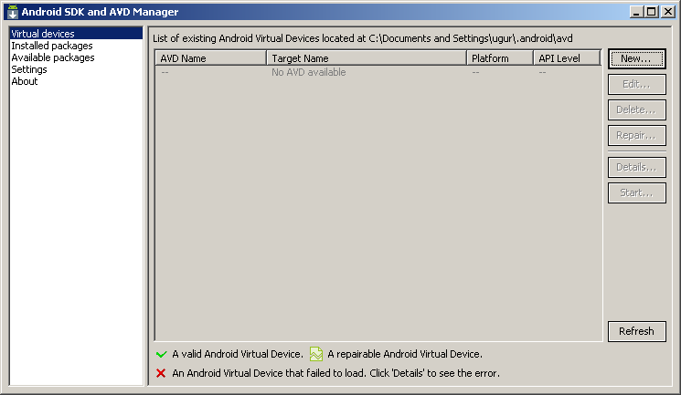
Task: Click the green checkmark valid device icon
Action: (x=161, y=354)
